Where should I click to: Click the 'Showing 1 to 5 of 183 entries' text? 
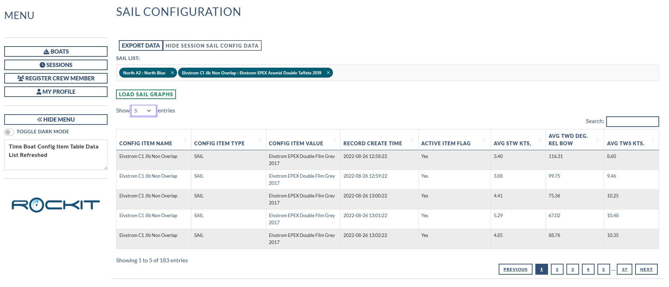(152, 261)
